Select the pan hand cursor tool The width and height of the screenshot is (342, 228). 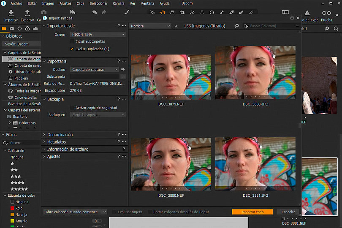[163, 12]
